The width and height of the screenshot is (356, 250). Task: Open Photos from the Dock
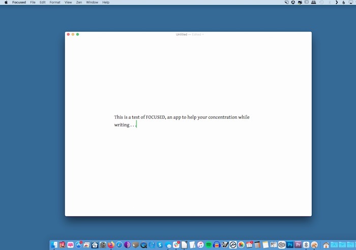(x=241, y=244)
